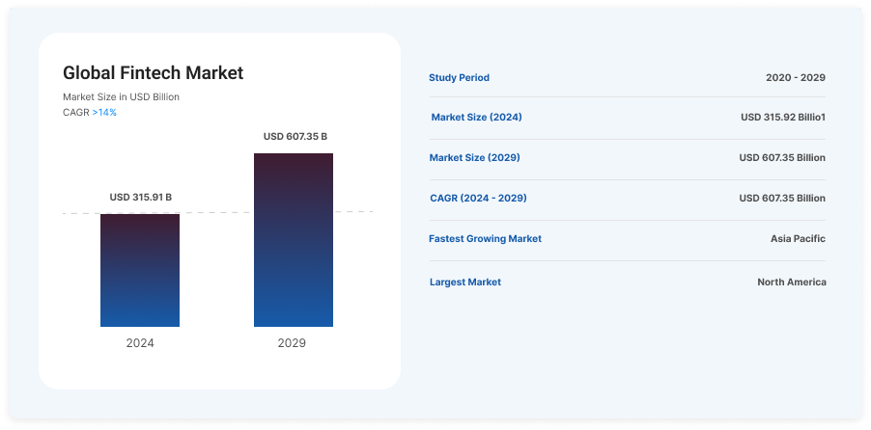Select the USD 607.35 B bar label
The height and width of the screenshot is (430, 871).
coord(295,137)
